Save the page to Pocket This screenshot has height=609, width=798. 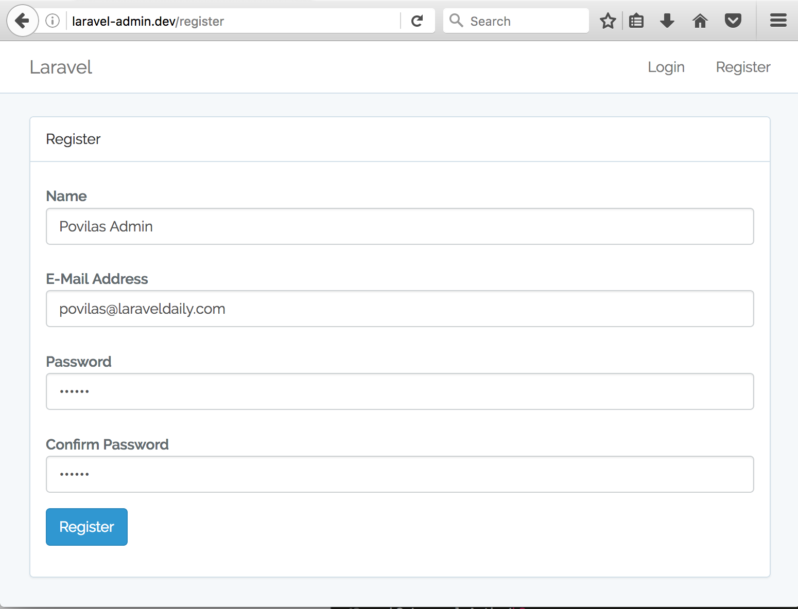click(x=733, y=21)
